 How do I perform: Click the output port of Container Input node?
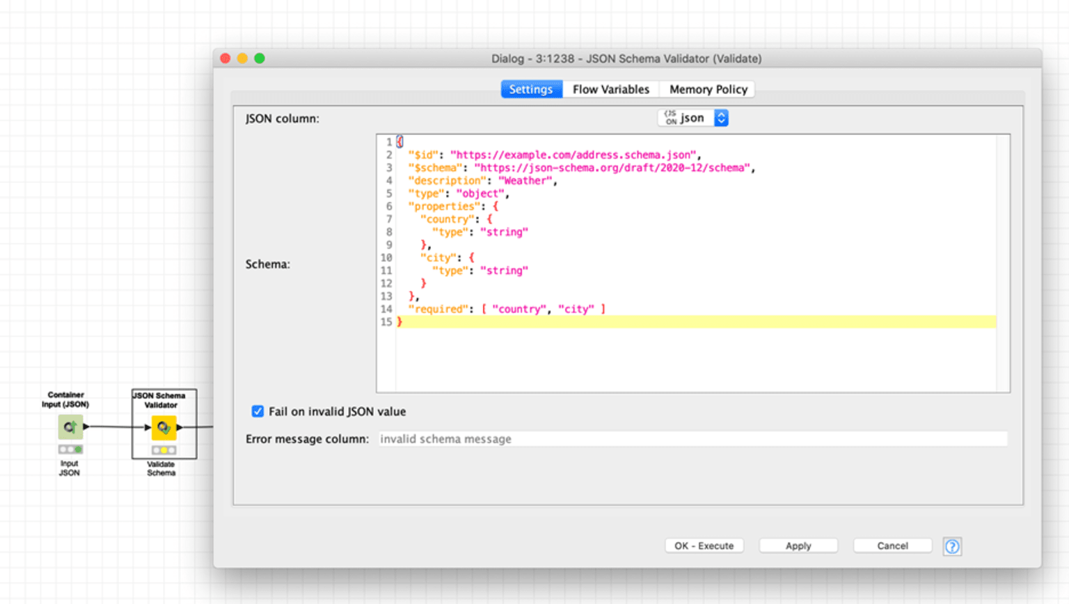pos(86,427)
